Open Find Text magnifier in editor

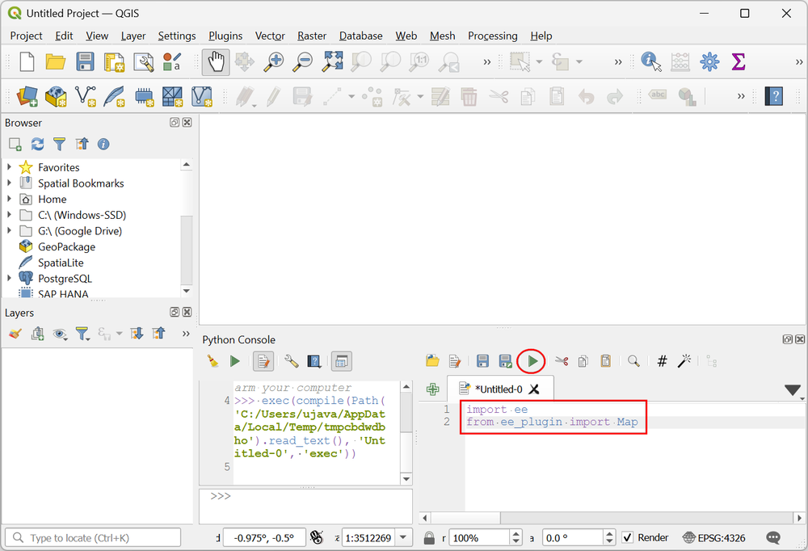(x=633, y=361)
